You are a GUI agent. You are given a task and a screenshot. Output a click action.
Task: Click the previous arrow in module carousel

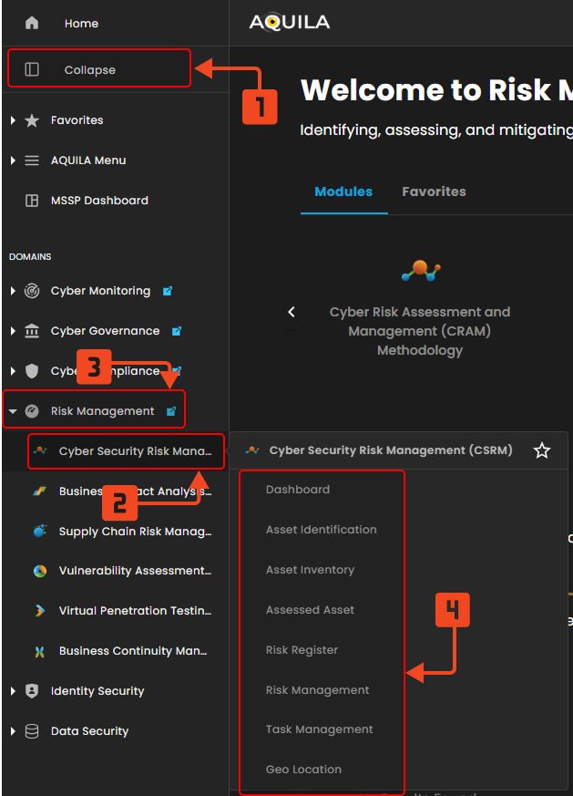(292, 312)
